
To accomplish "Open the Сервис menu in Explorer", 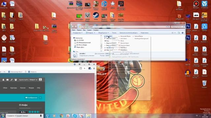I will pos(89,30).
